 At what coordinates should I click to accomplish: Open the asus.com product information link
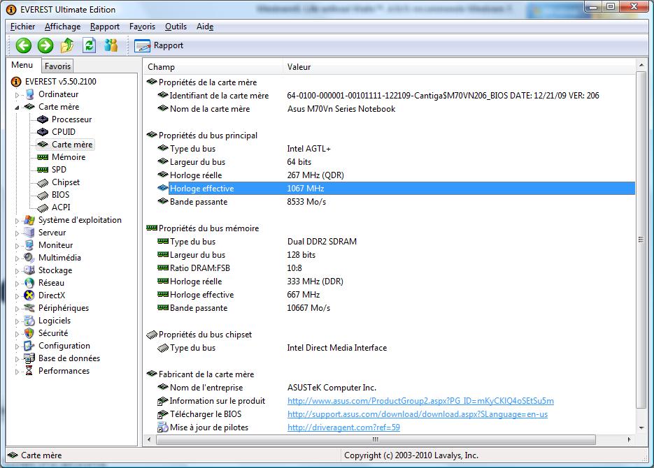(x=420, y=401)
